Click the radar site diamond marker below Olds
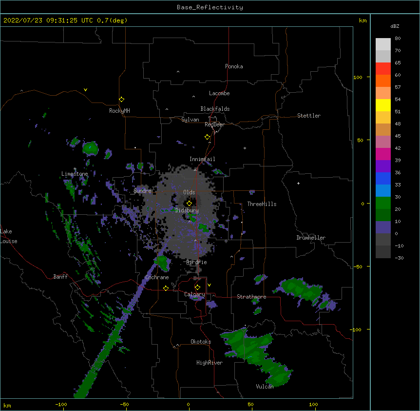Viewport: 420px width, 411px height. pos(190,204)
